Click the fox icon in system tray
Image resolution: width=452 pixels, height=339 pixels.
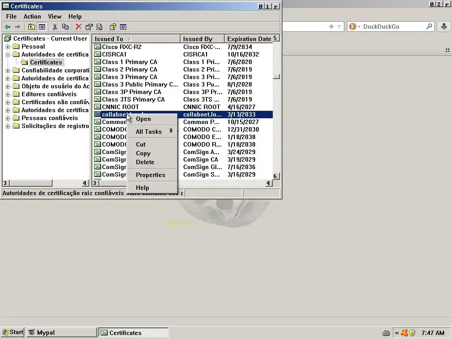pos(405,333)
